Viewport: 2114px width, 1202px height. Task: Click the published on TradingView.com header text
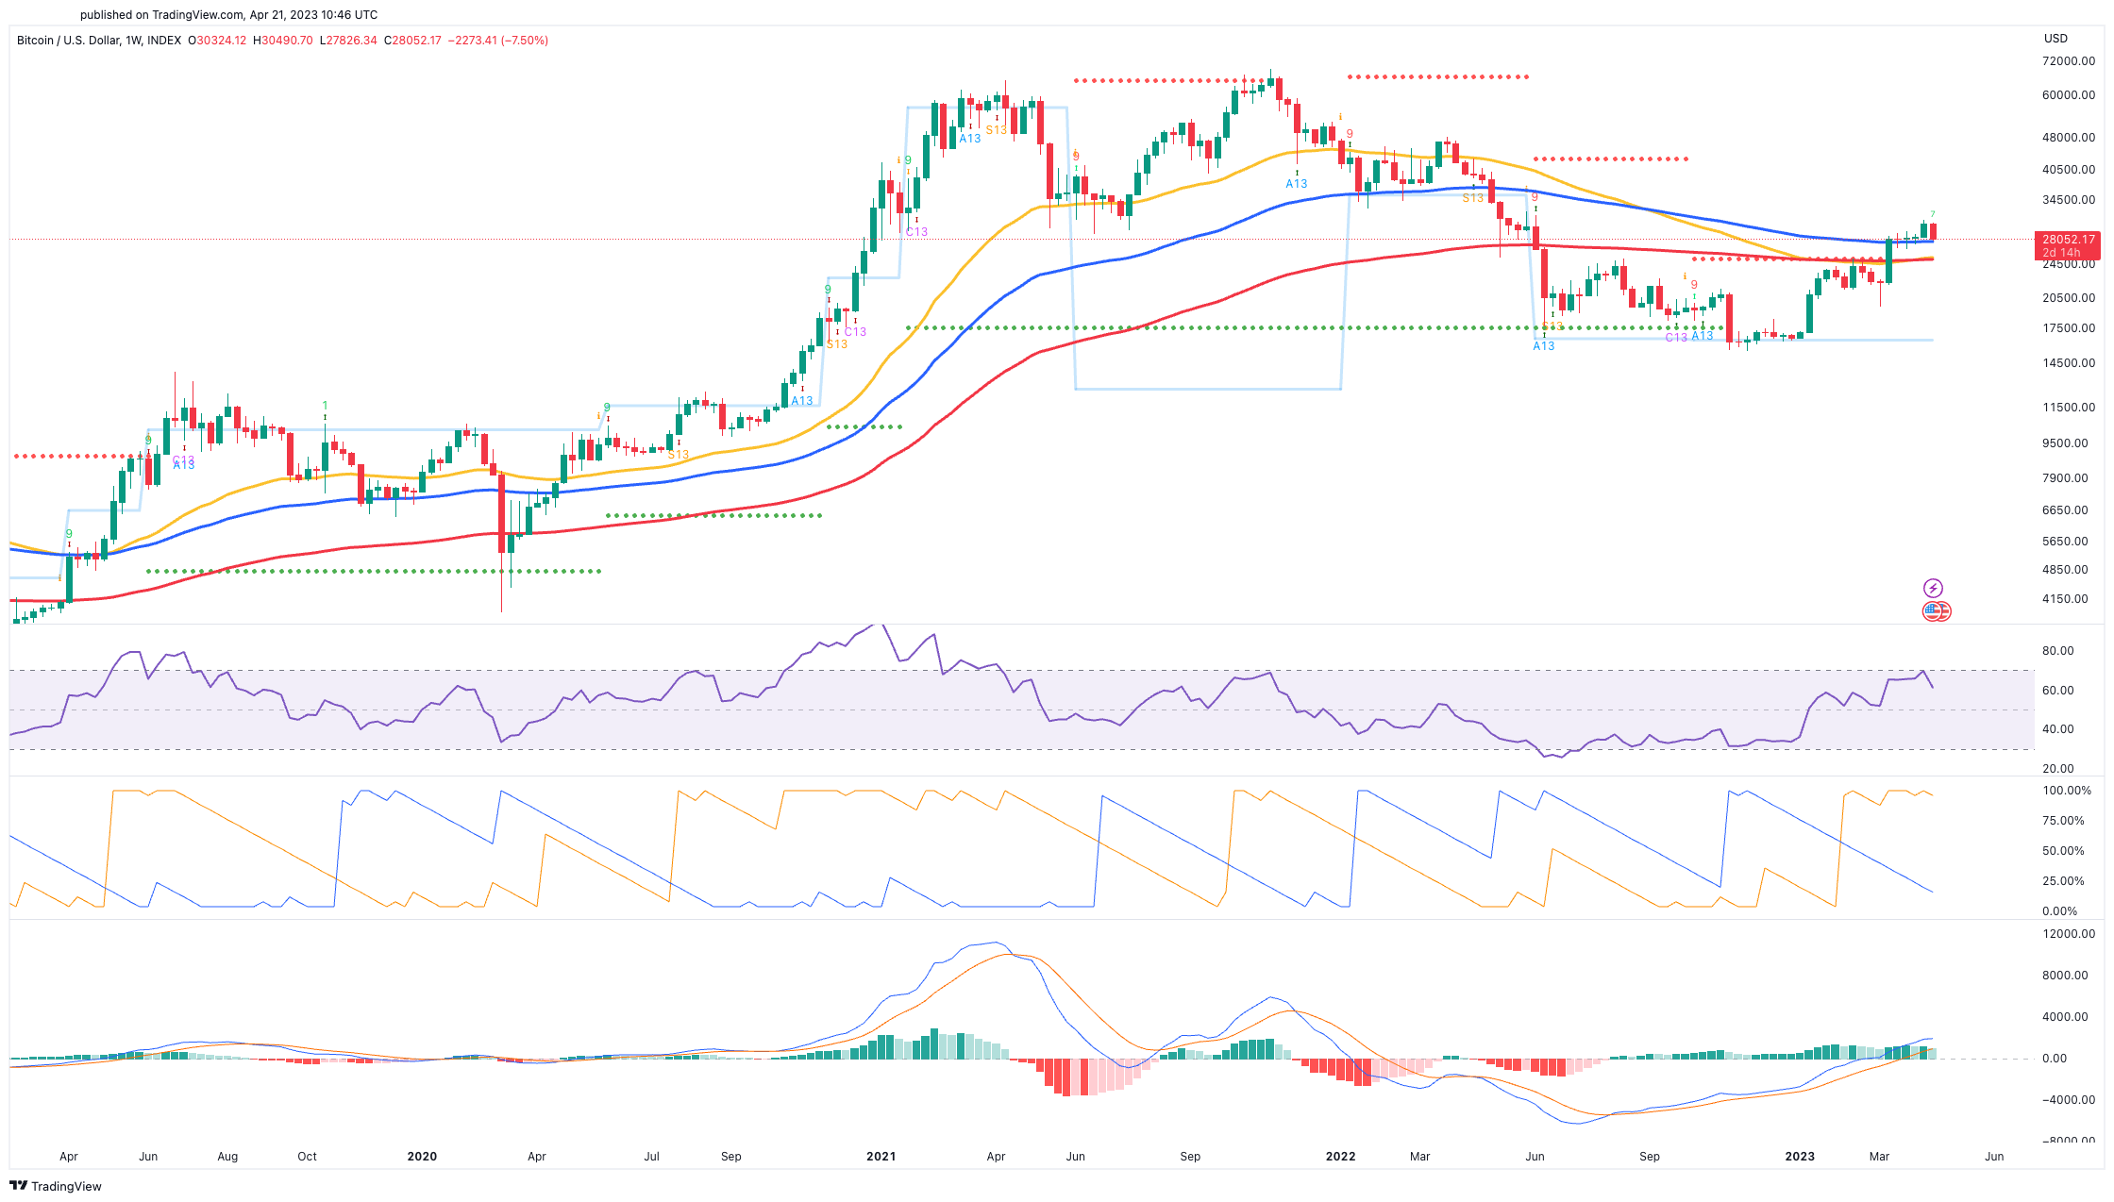(x=228, y=14)
